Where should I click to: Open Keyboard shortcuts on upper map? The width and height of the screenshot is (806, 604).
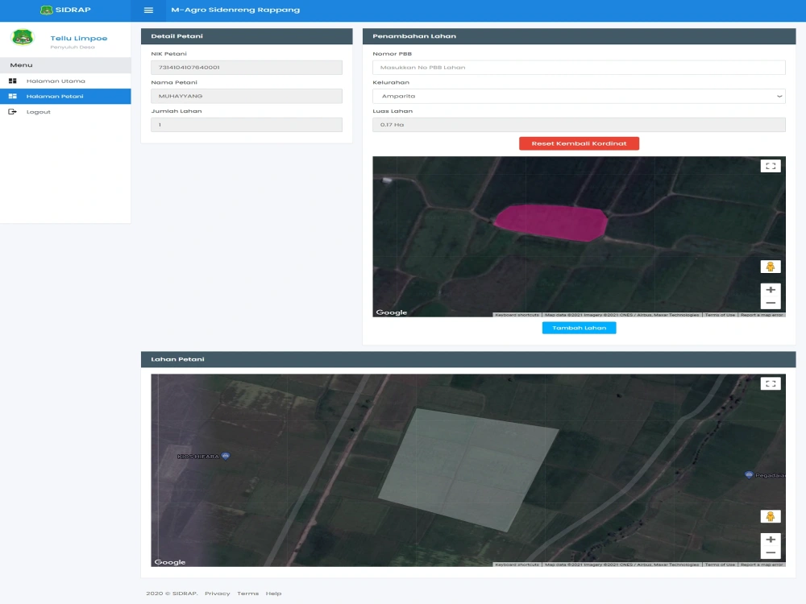(517, 315)
